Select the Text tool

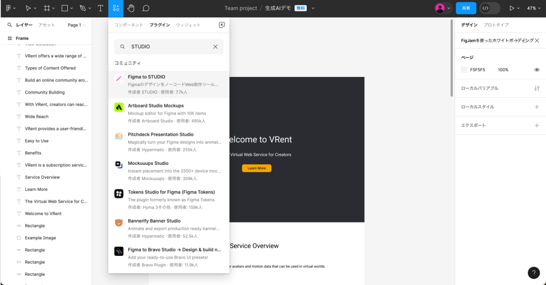pyautogui.click(x=101, y=8)
